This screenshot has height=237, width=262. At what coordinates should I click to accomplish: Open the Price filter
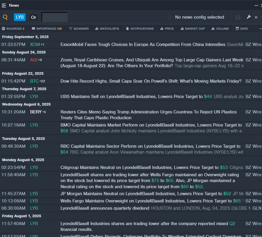click(x=167, y=28)
